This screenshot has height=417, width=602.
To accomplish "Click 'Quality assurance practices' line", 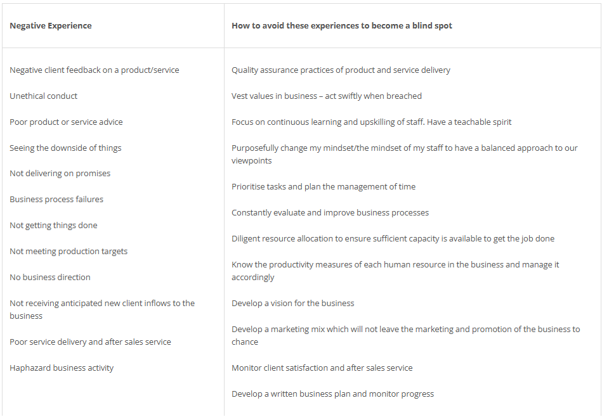I will tap(341, 70).
